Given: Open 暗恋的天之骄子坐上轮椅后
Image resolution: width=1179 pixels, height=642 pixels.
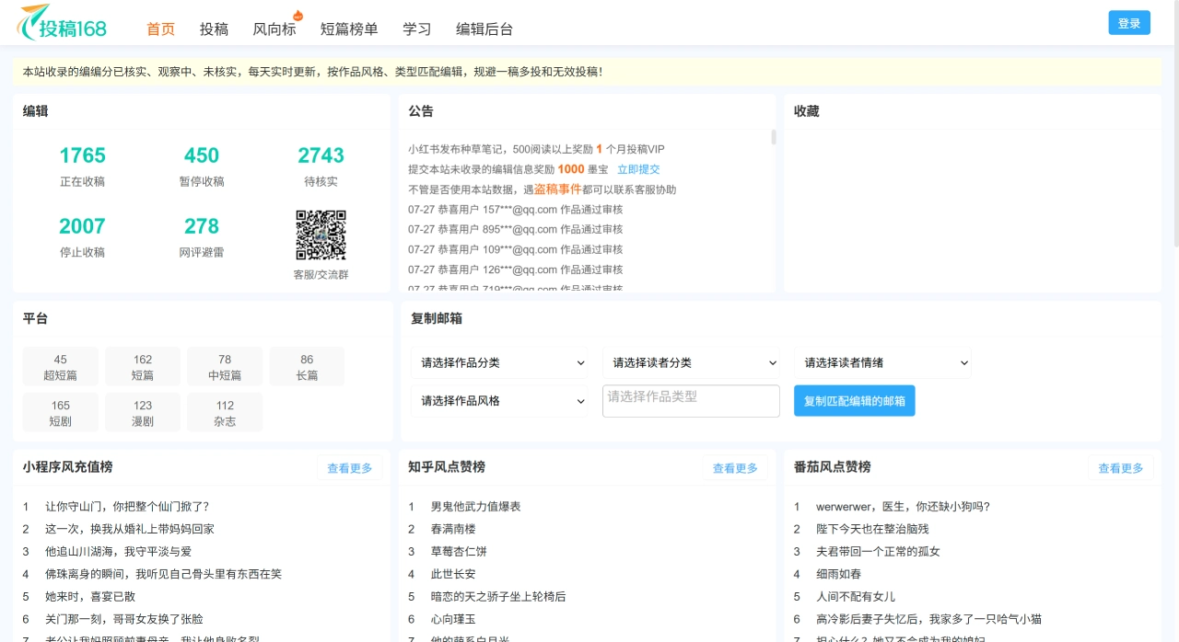Looking at the screenshot, I should point(498,597).
